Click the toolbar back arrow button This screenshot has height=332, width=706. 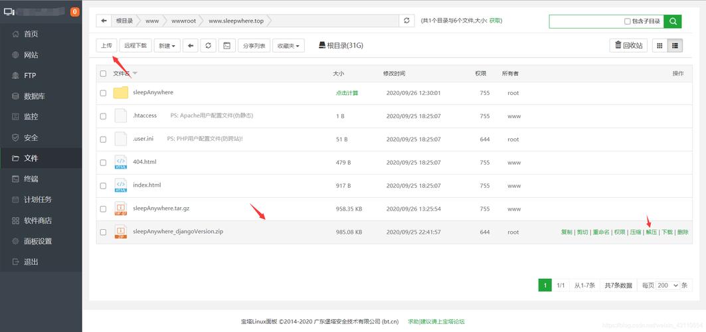coord(191,45)
